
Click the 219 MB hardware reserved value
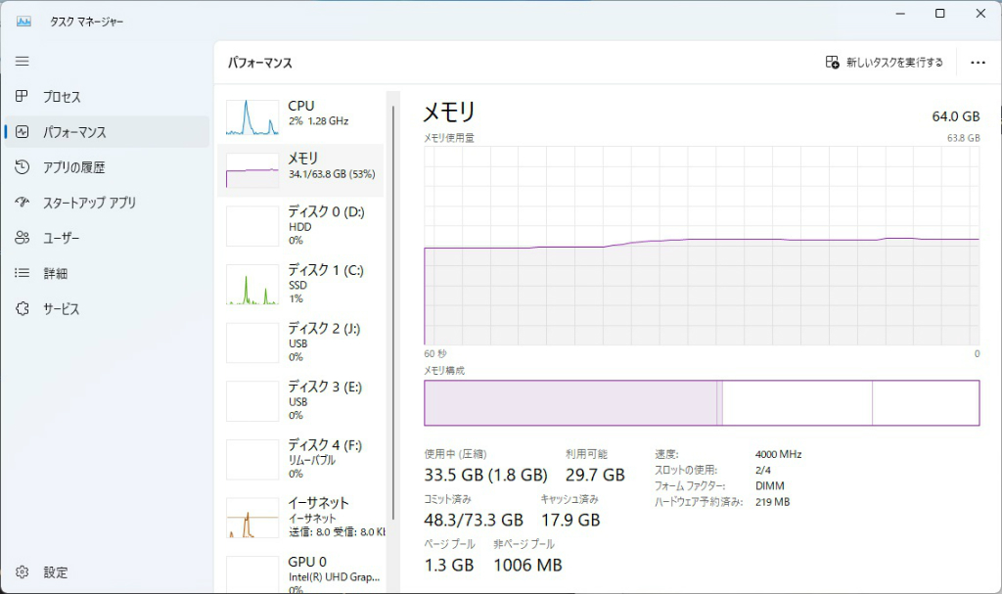(x=773, y=502)
